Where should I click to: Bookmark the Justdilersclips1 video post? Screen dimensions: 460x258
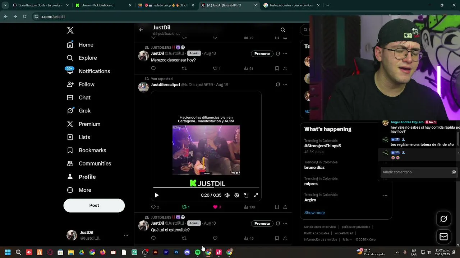pyautogui.click(x=277, y=207)
